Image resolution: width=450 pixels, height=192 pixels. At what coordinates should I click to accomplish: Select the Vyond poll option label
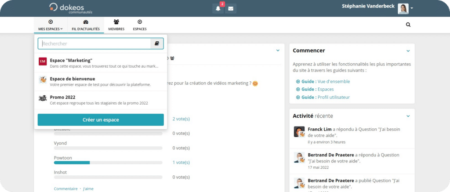(x=60, y=143)
